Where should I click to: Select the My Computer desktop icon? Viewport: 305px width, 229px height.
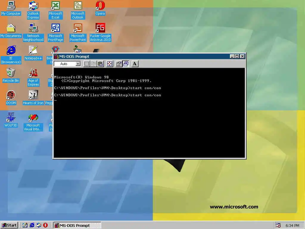(x=11, y=8)
